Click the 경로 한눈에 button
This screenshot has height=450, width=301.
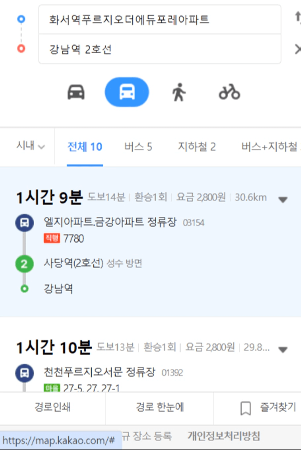160,407
